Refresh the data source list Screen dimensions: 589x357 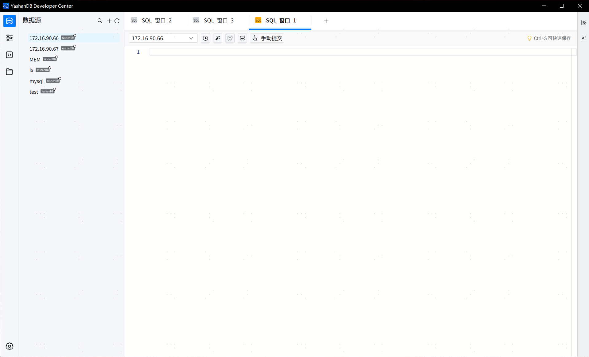click(x=117, y=21)
